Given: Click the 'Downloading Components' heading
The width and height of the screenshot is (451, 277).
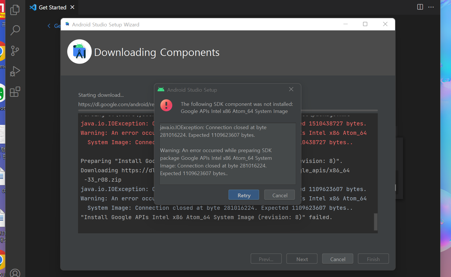Looking at the screenshot, I should tap(157, 52).
